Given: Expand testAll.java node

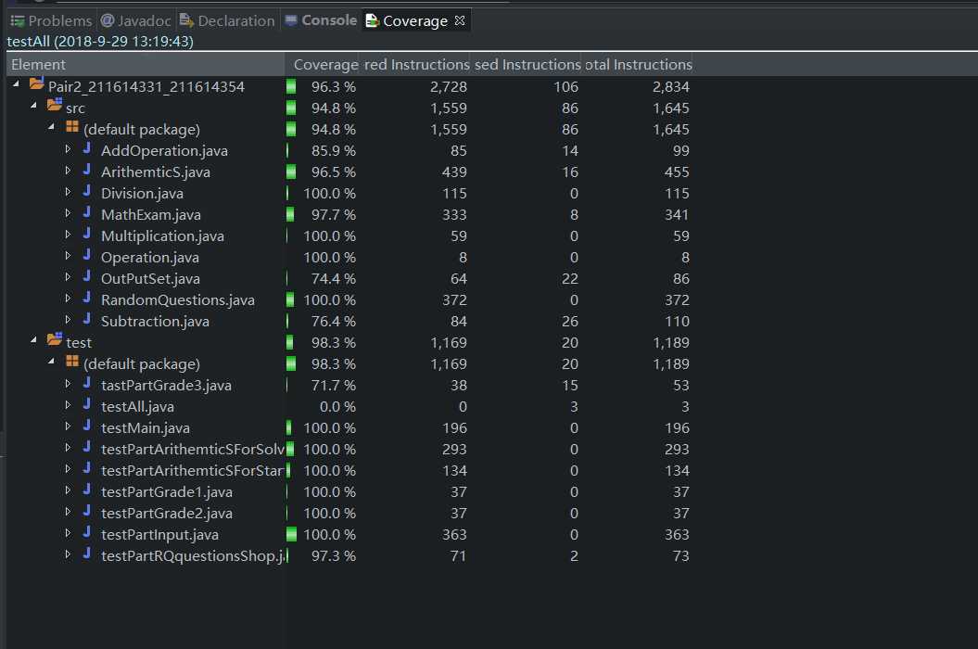Looking at the screenshot, I should pyautogui.click(x=68, y=404).
